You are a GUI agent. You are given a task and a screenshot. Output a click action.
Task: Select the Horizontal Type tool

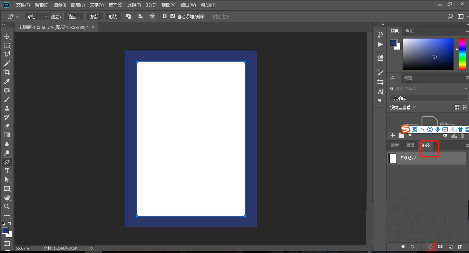coord(7,171)
